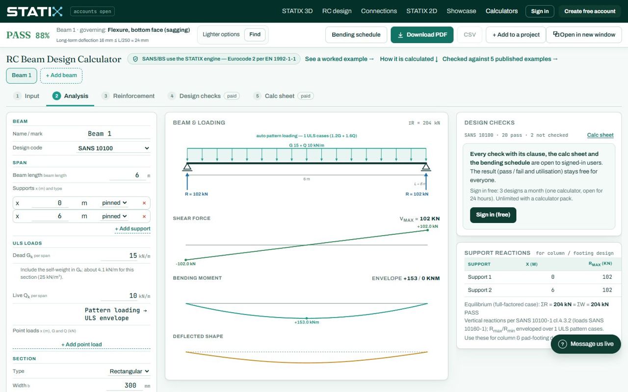Change second support type at x 6
The image size is (628, 392).
click(x=115, y=216)
